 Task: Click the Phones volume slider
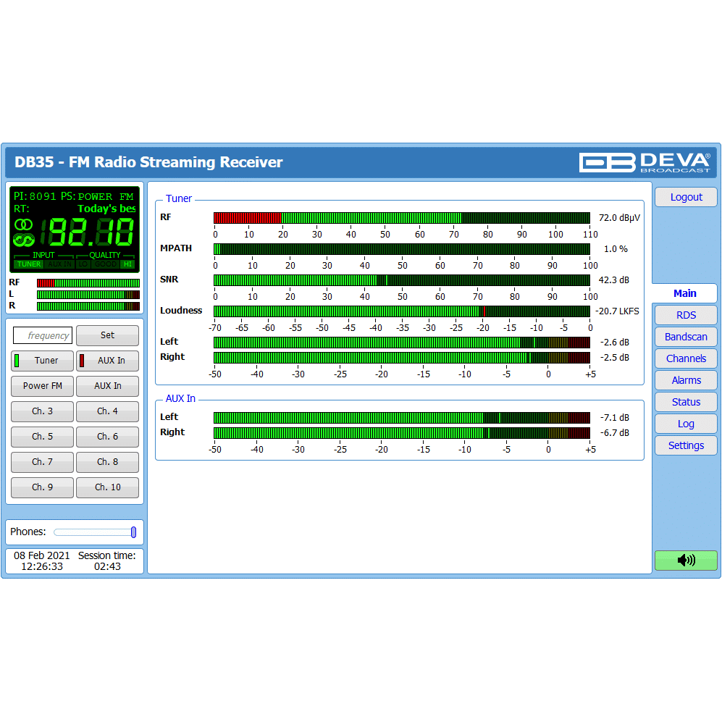tap(94, 532)
